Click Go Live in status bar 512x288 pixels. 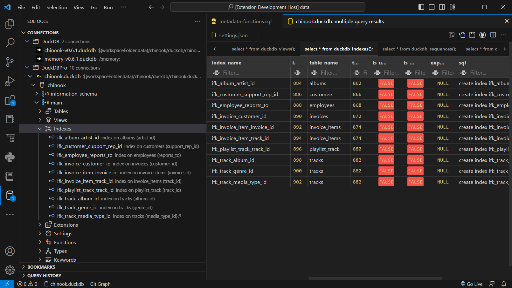(472, 284)
